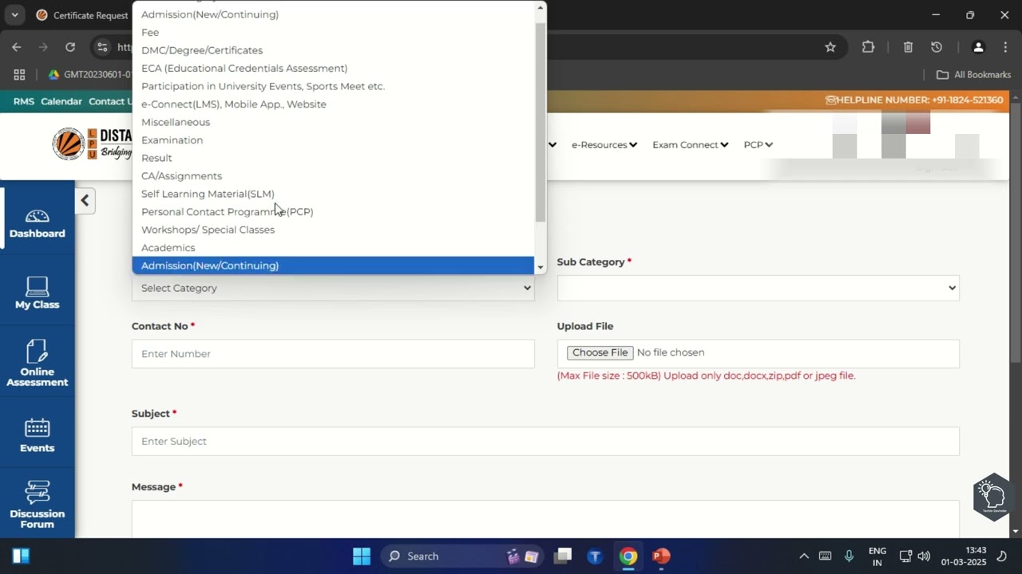This screenshot has height=574, width=1022.
Task: Open Windows Start menu
Action: [x=361, y=556]
